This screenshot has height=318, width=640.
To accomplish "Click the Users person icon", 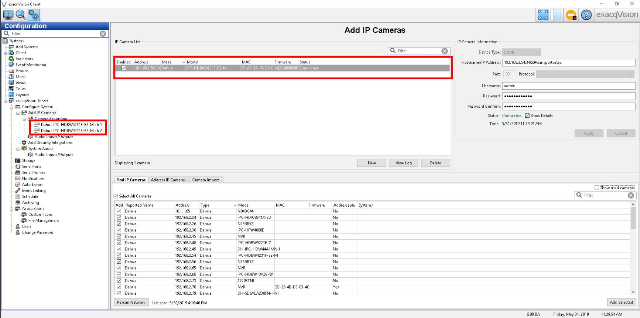I will [x=18, y=227].
